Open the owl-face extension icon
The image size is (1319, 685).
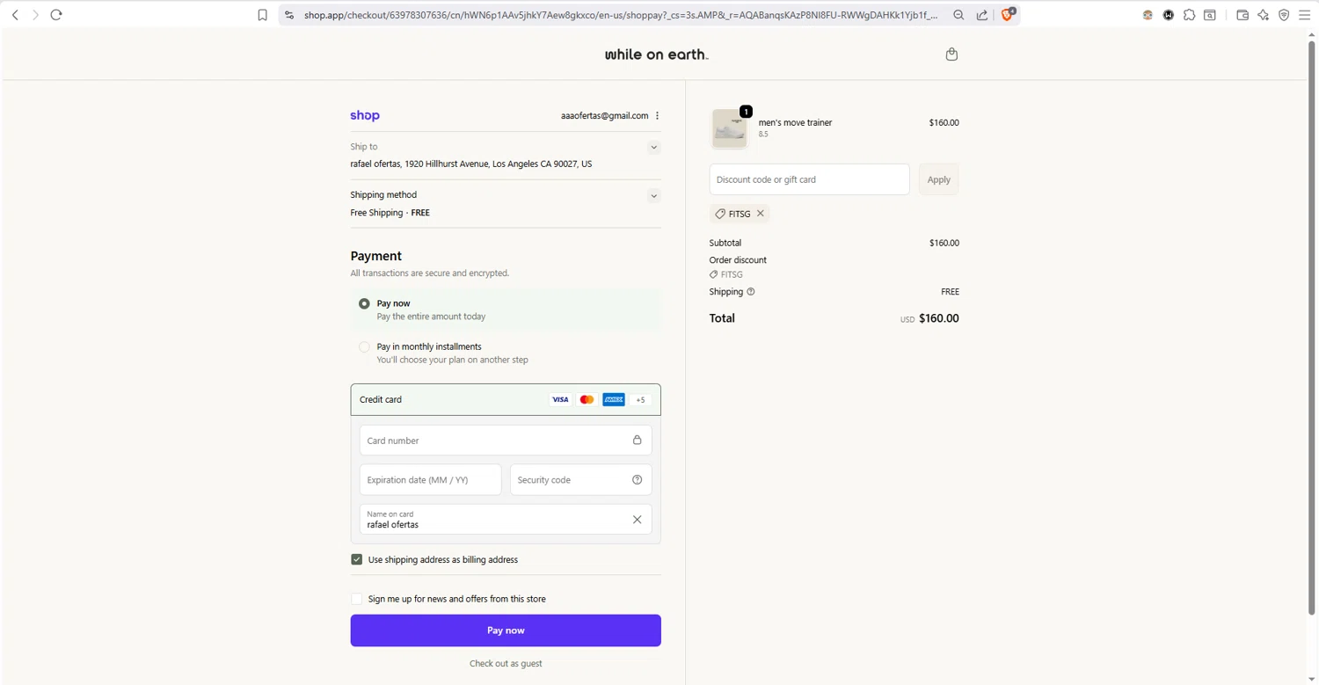1148,15
